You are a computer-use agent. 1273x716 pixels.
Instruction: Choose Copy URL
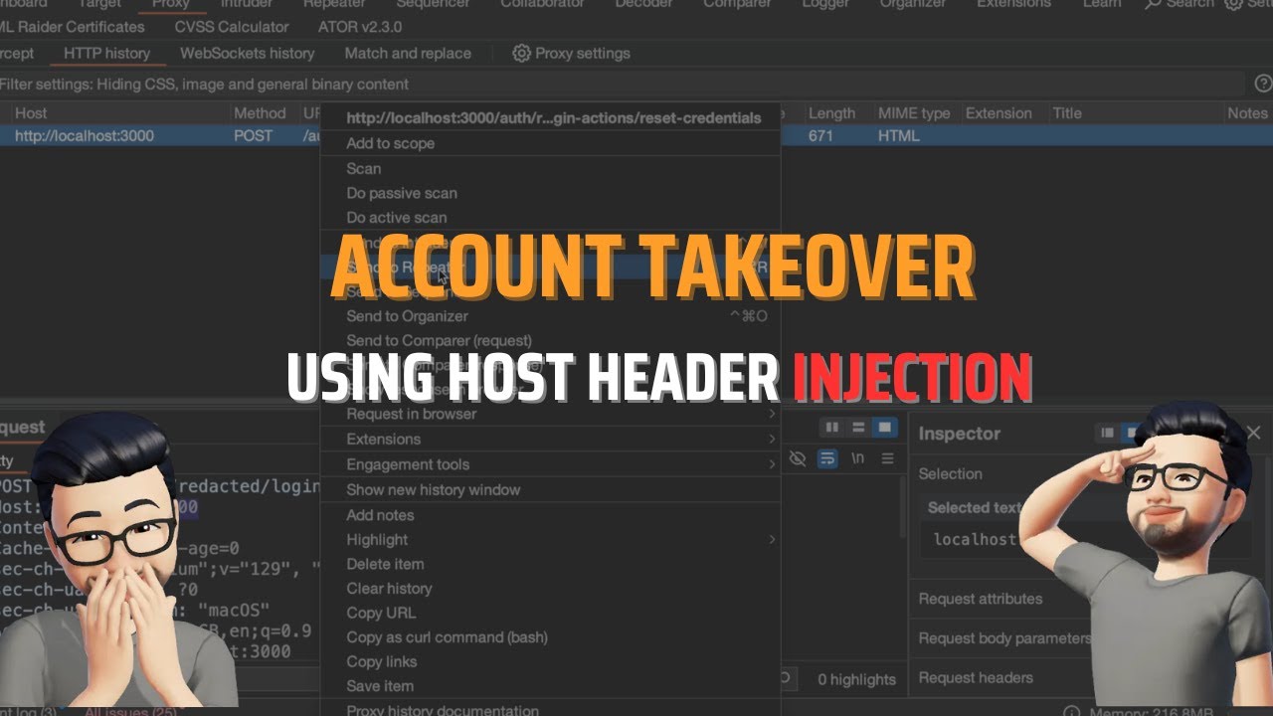(381, 613)
